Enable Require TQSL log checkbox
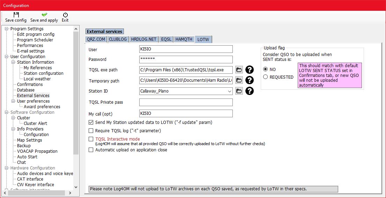 [91, 131]
